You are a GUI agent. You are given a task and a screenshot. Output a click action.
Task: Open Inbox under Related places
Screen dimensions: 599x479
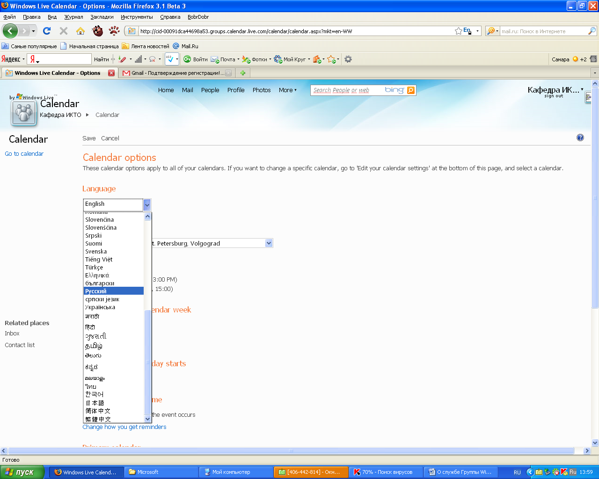click(12, 334)
